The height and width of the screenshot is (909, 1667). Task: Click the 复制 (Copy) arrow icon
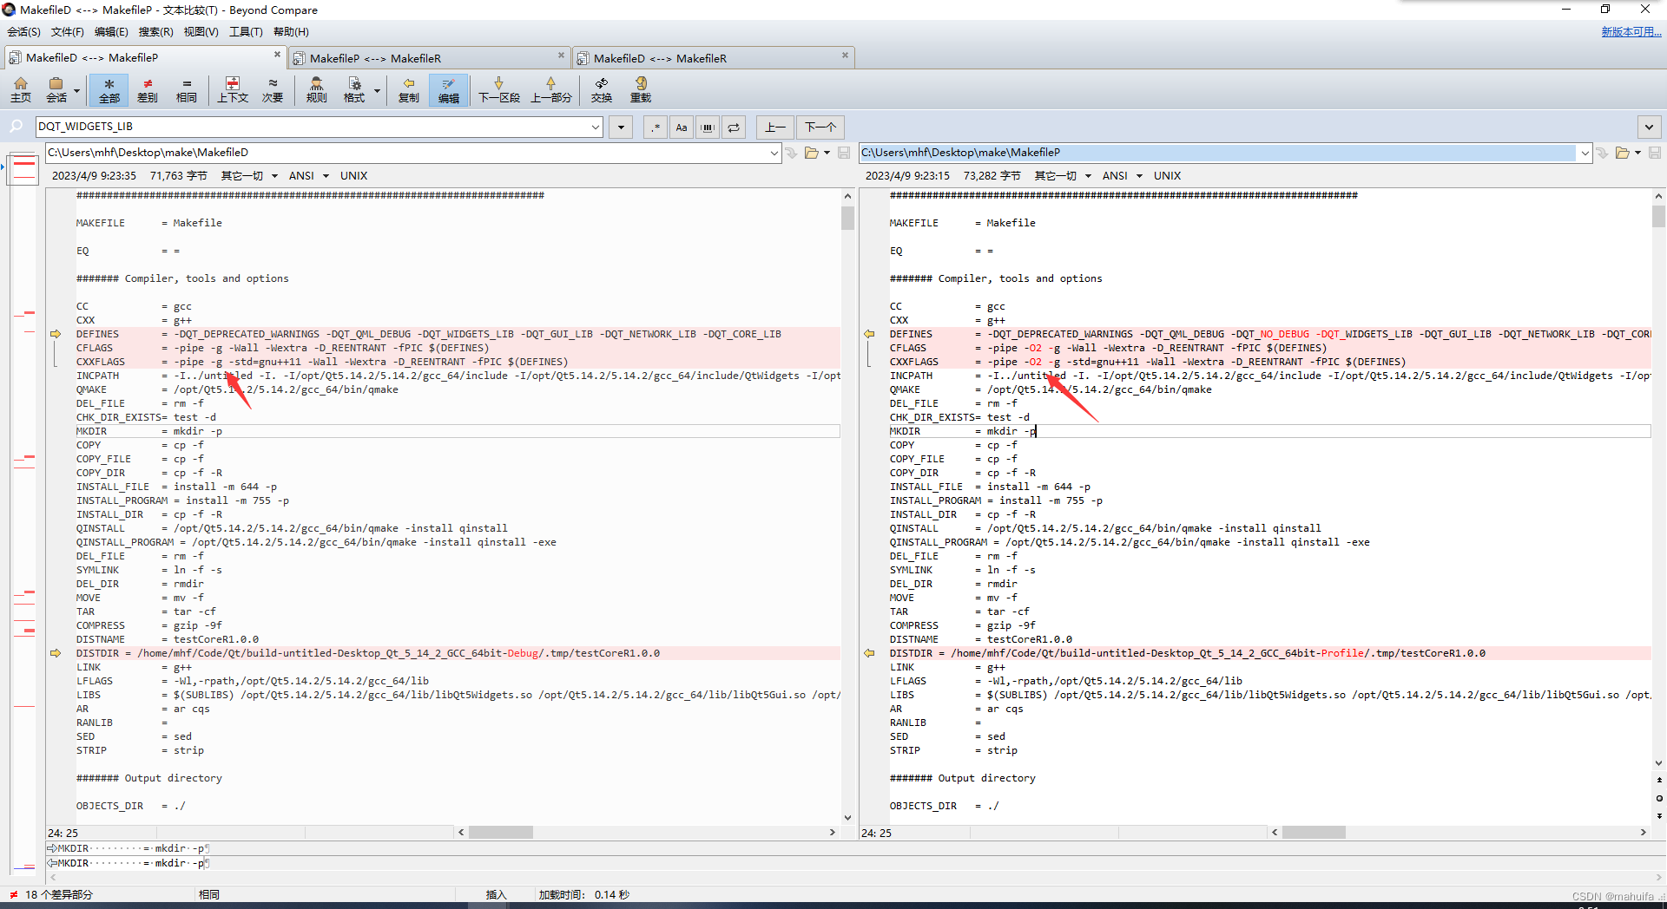coord(409,89)
